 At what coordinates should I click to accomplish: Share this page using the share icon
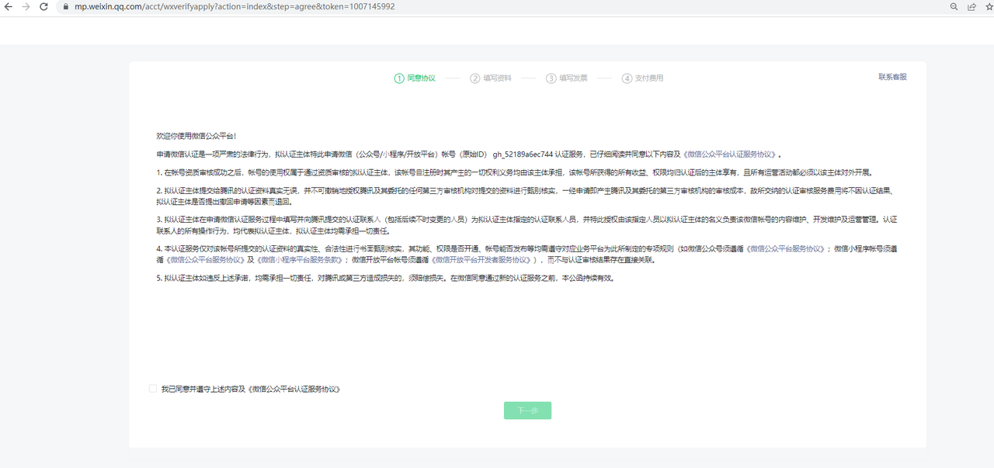[971, 6]
